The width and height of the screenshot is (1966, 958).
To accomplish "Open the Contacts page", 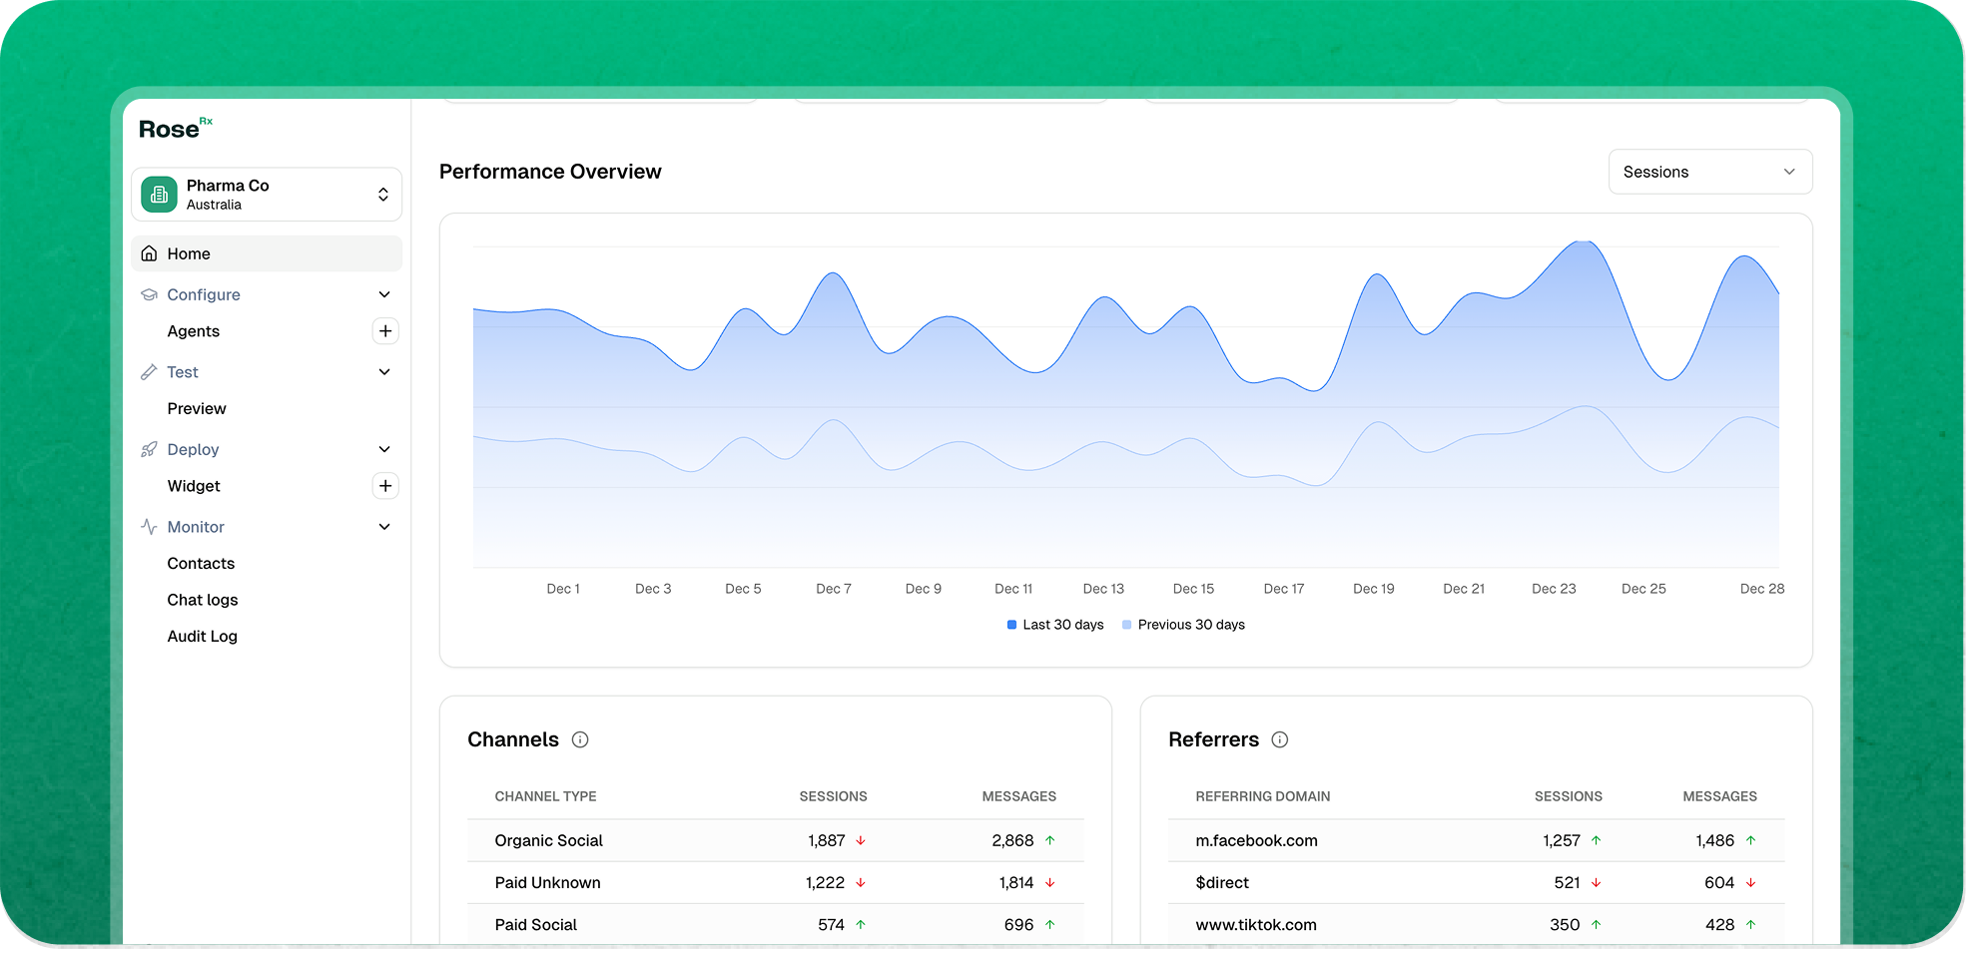I will click(201, 564).
